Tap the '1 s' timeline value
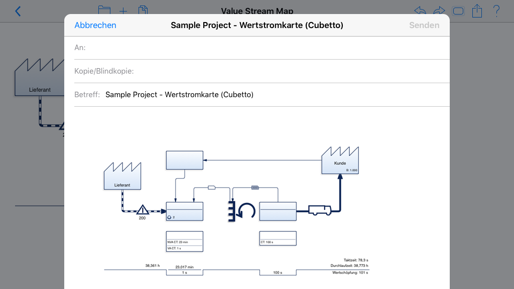This screenshot has width=514, height=289. (185, 272)
